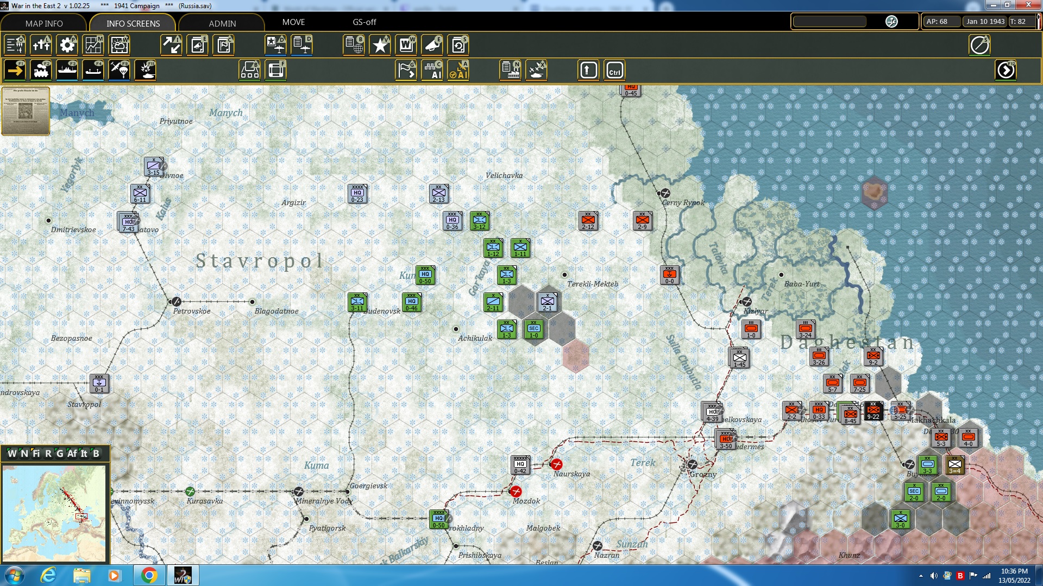1043x586 pixels.
Task: Click the circular slash (S) icon top-right
Action: point(979,45)
